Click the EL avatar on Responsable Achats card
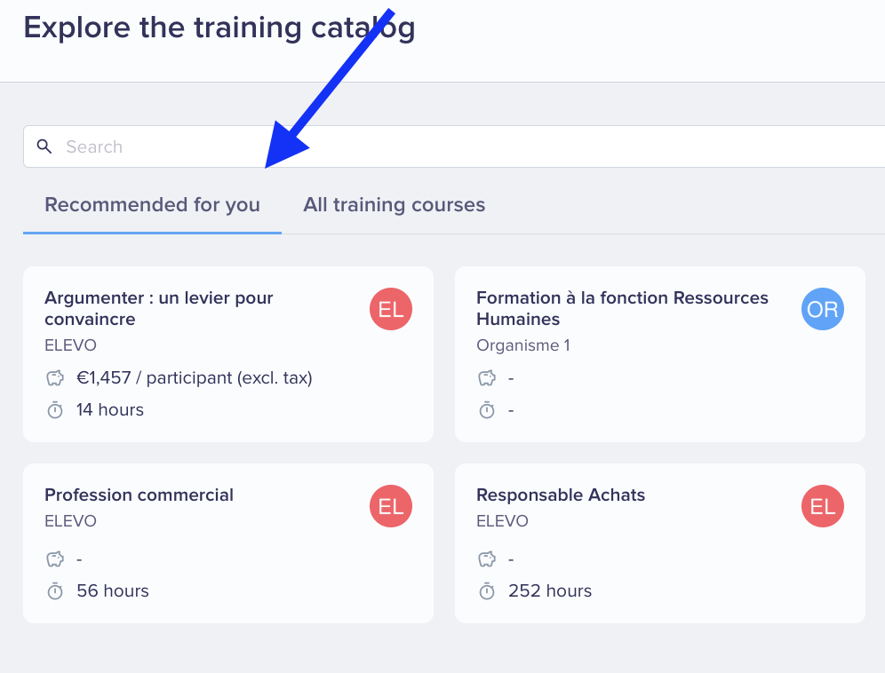Image resolution: width=885 pixels, height=673 pixels. click(x=822, y=506)
